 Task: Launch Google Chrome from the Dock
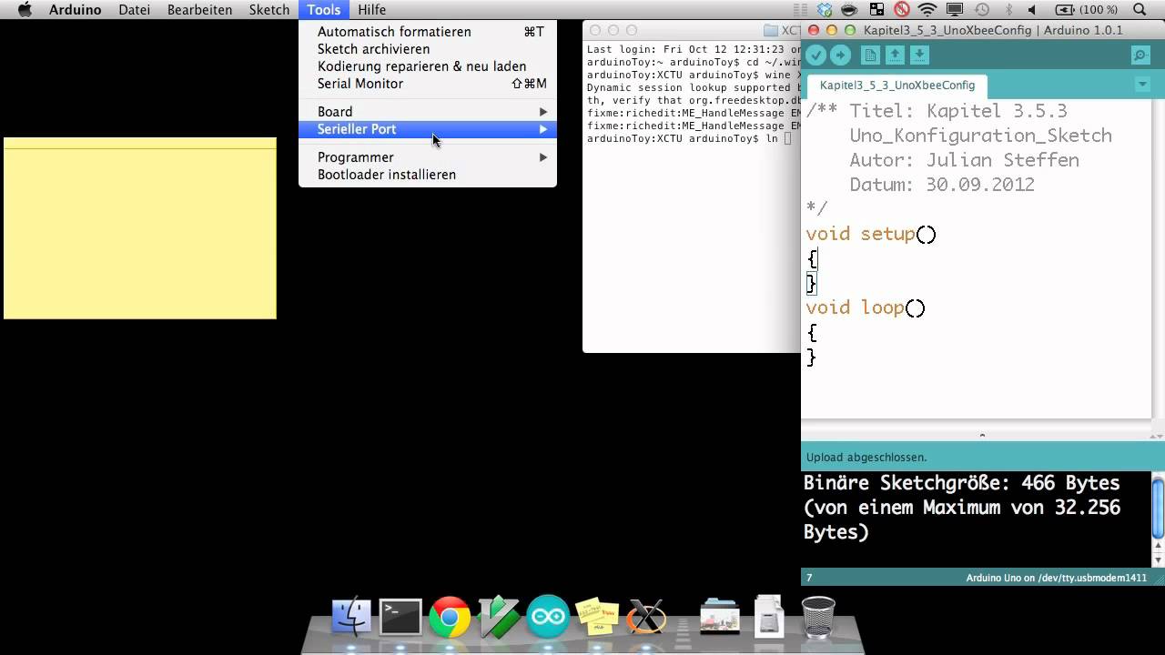pyautogui.click(x=450, y=617)
